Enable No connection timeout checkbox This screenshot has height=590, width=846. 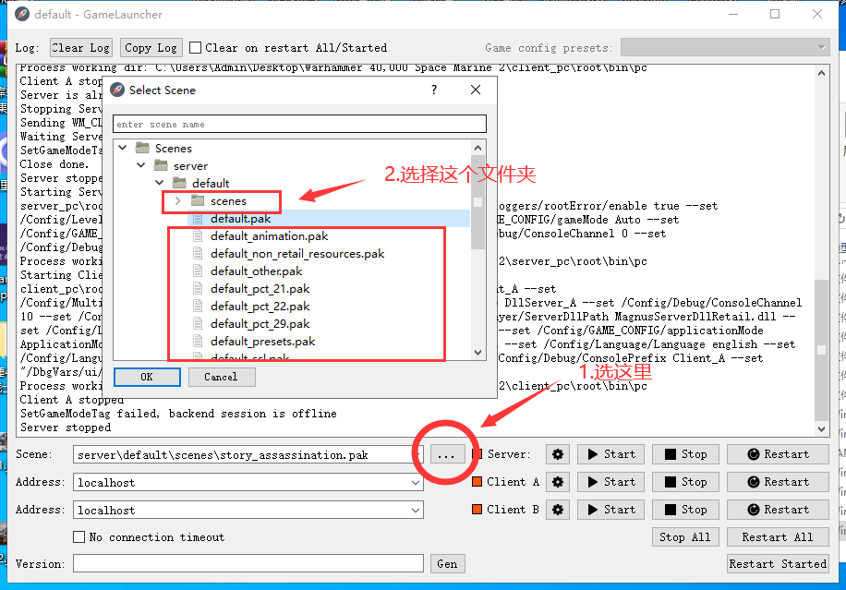(79, 537)
